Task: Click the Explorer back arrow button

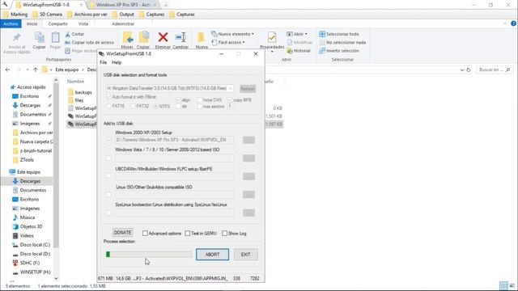Action: [x=7, y=70]
